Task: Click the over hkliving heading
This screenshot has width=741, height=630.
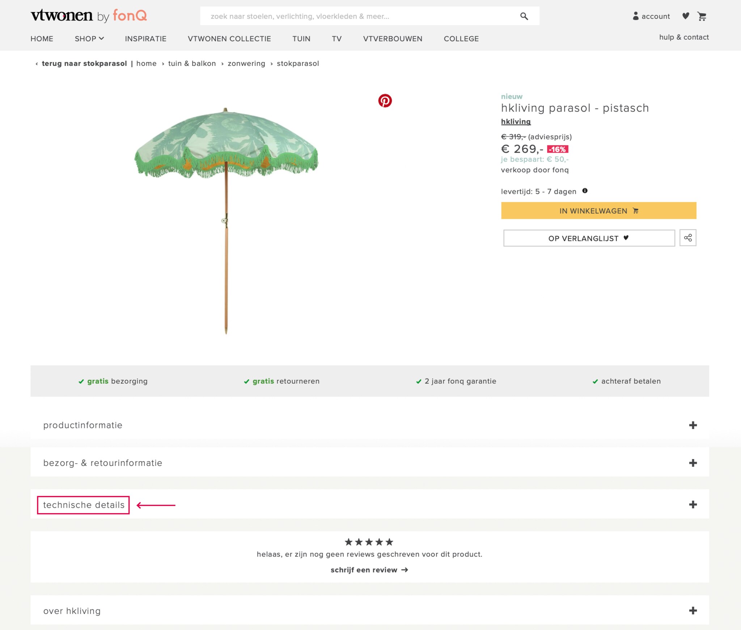Action: (72, 611)
